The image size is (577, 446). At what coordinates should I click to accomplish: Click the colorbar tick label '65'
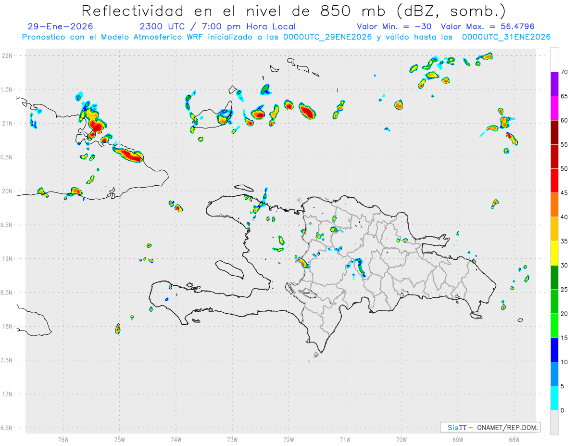564,96
